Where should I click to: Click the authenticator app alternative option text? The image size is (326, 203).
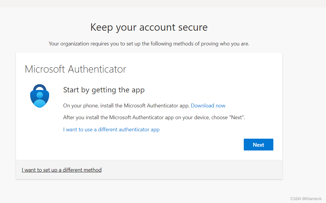pyautogui.click(x=111, y=129)
